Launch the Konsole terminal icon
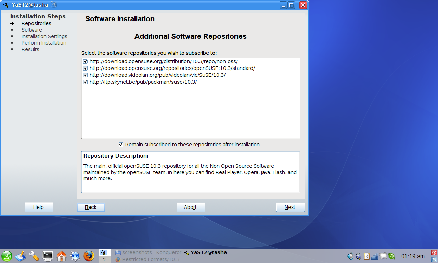 (48, 256)
